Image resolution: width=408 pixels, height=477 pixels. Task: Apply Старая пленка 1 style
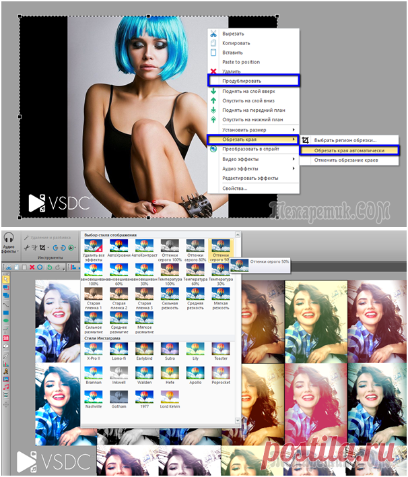[94, 298]
